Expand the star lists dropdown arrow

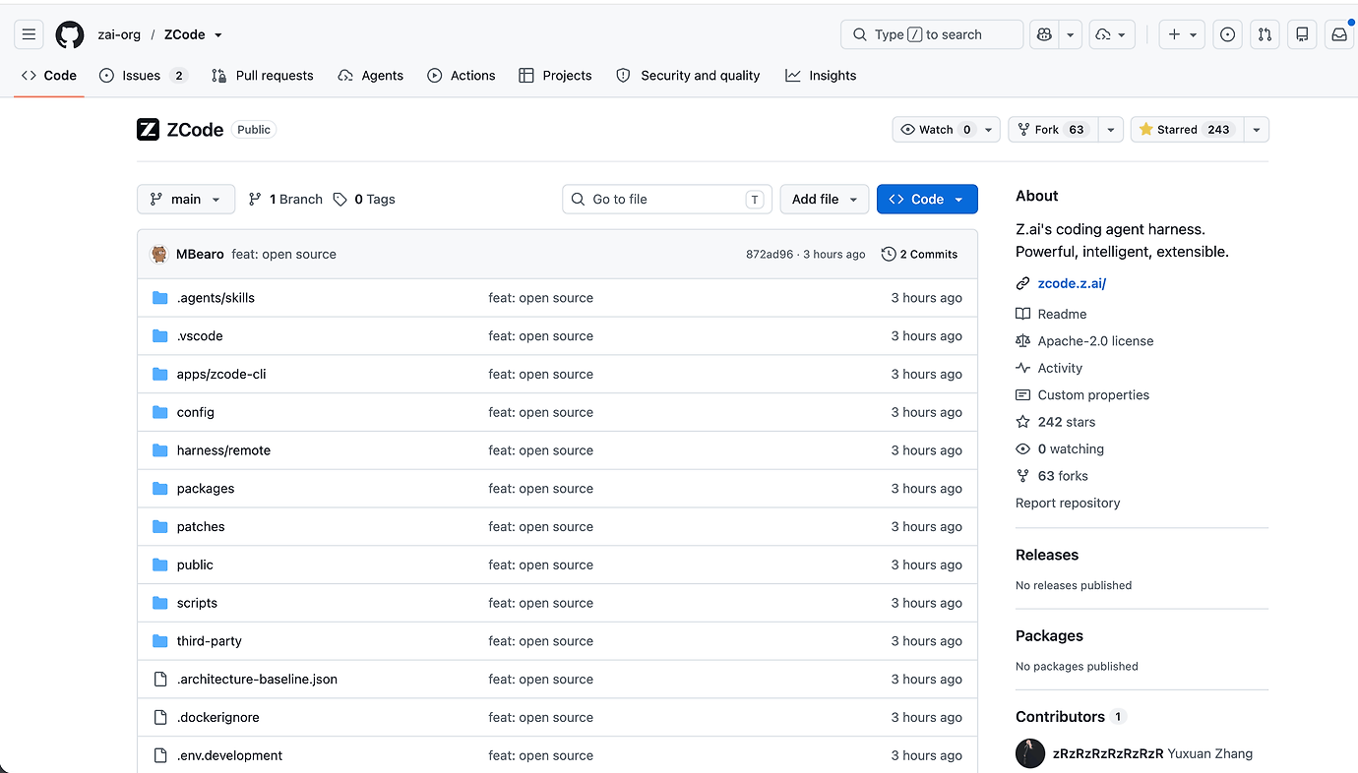(x=1257, y=130)
